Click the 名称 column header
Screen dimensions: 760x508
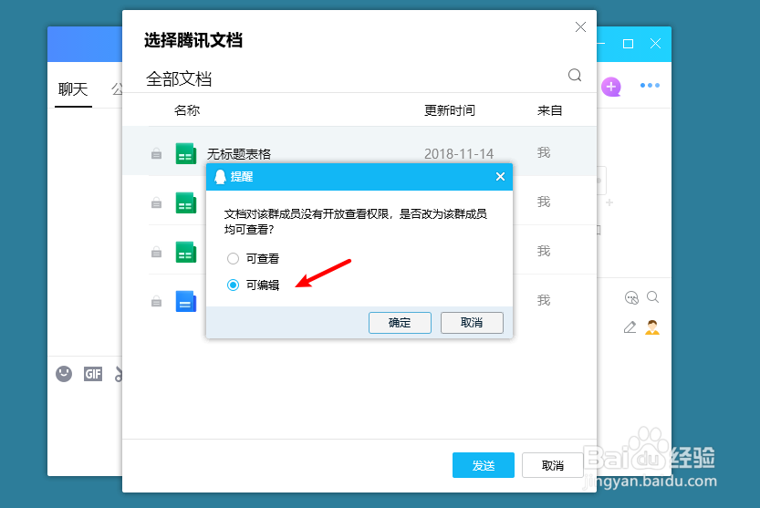187,110
